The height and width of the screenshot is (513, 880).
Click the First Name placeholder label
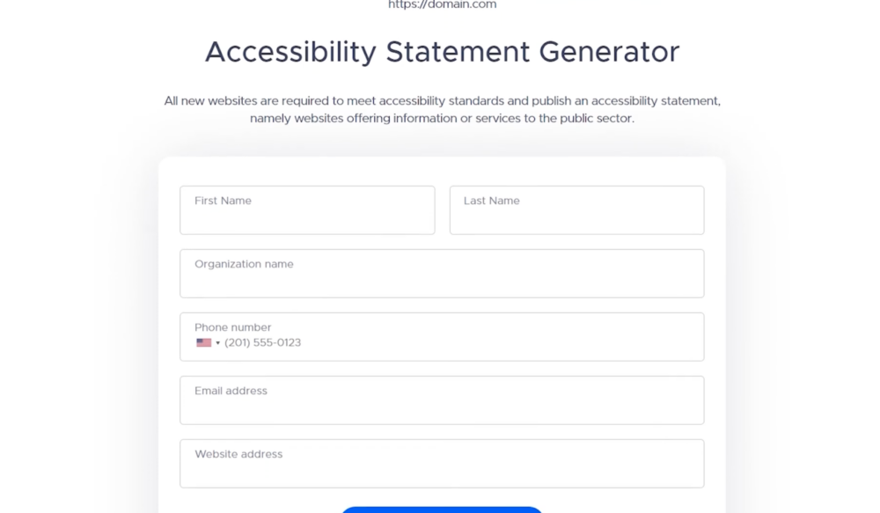222,200
